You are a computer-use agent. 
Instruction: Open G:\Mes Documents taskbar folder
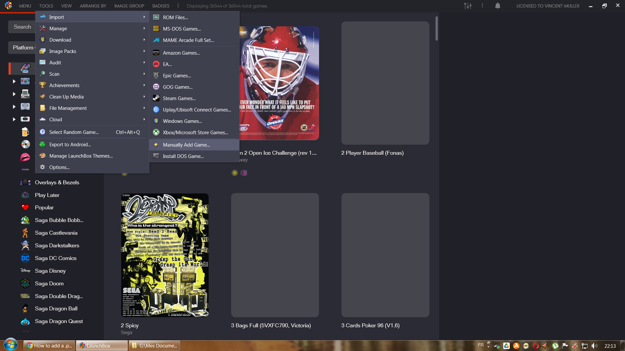pos(155,345)
